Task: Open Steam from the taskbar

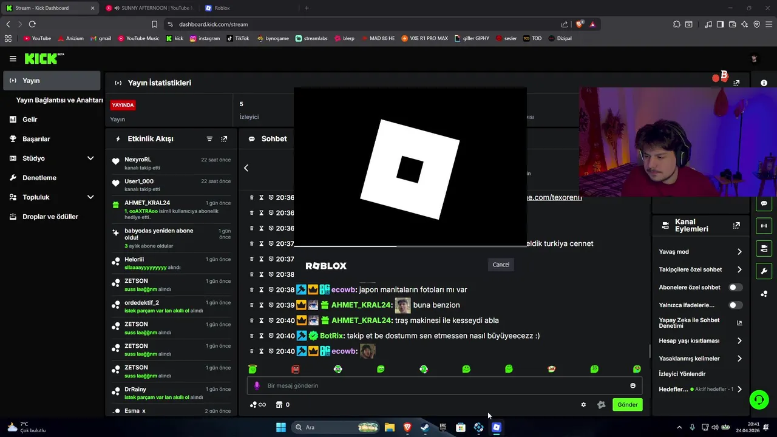Action: [x=425, y=427]
